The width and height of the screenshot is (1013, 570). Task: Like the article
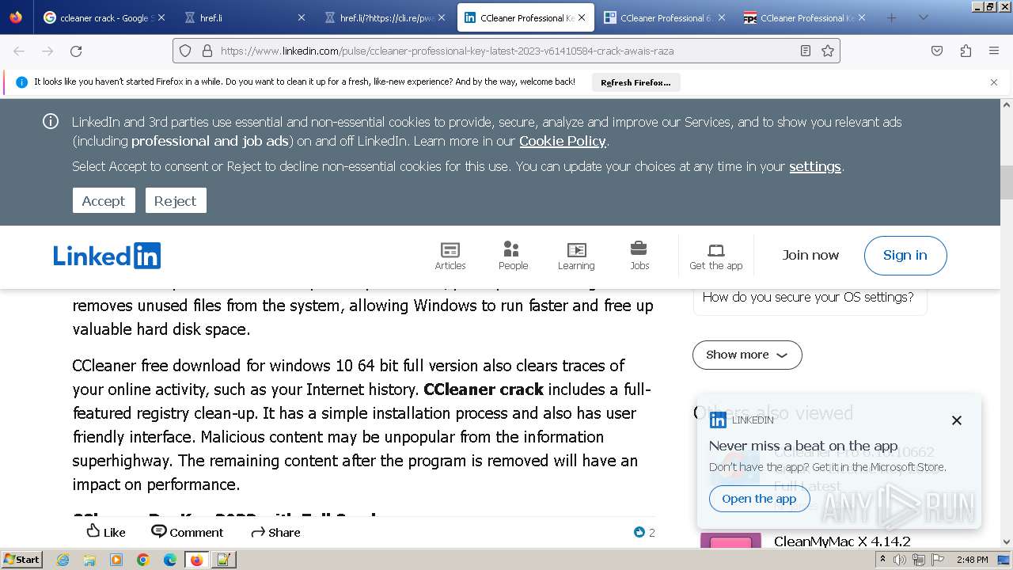pyautogui.click(x=106, y=532)
